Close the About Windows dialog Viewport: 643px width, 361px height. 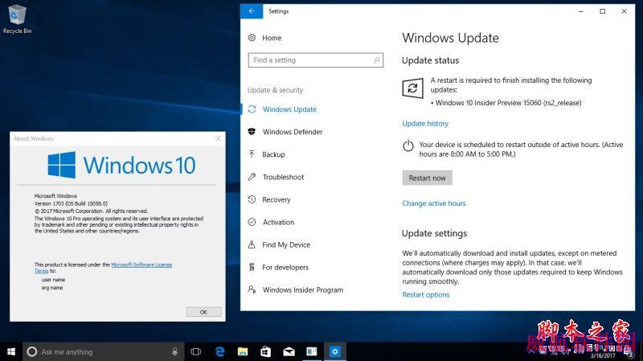218,138
